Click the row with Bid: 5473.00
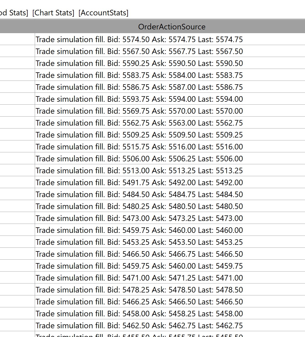The height and width of the screenshot is (337, 305). (x=139, y=218)
